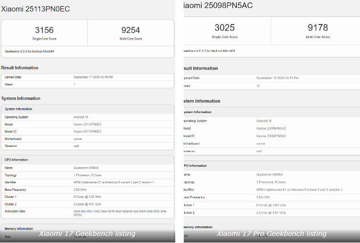The height and width of the screenshot is (243, 360).
Task: Click the views count of 12
Action: click(x=259, y=86)
